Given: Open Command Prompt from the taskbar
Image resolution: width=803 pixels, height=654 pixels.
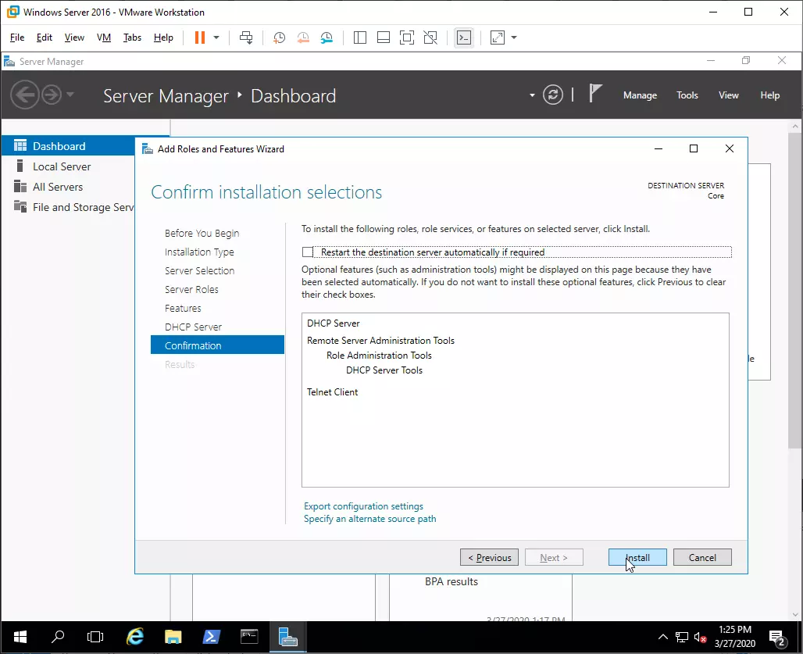Looking at the screenshot, I should (249, 637).
